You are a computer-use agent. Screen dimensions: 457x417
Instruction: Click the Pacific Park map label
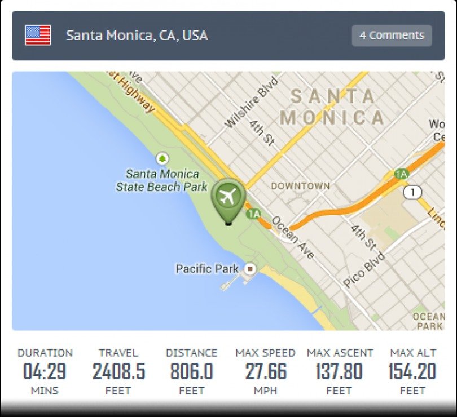click(207, 269)
